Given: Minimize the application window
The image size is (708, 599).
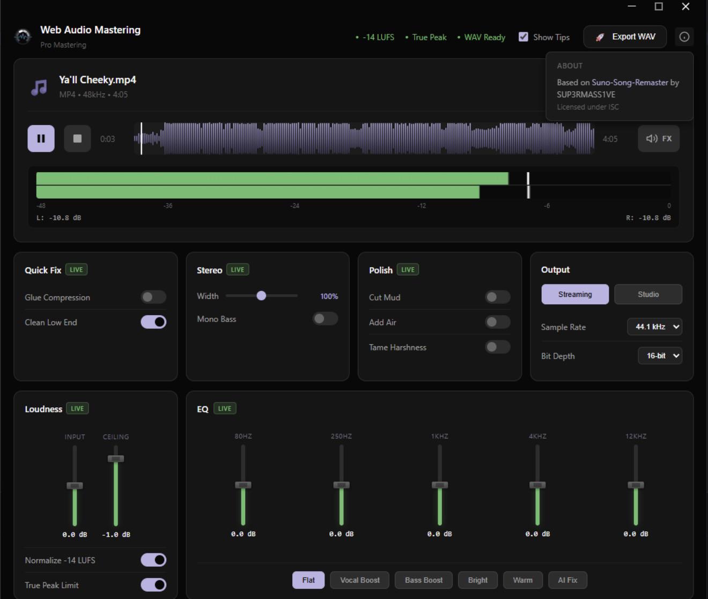Looking at the screenshot, I should coord(632,6).
